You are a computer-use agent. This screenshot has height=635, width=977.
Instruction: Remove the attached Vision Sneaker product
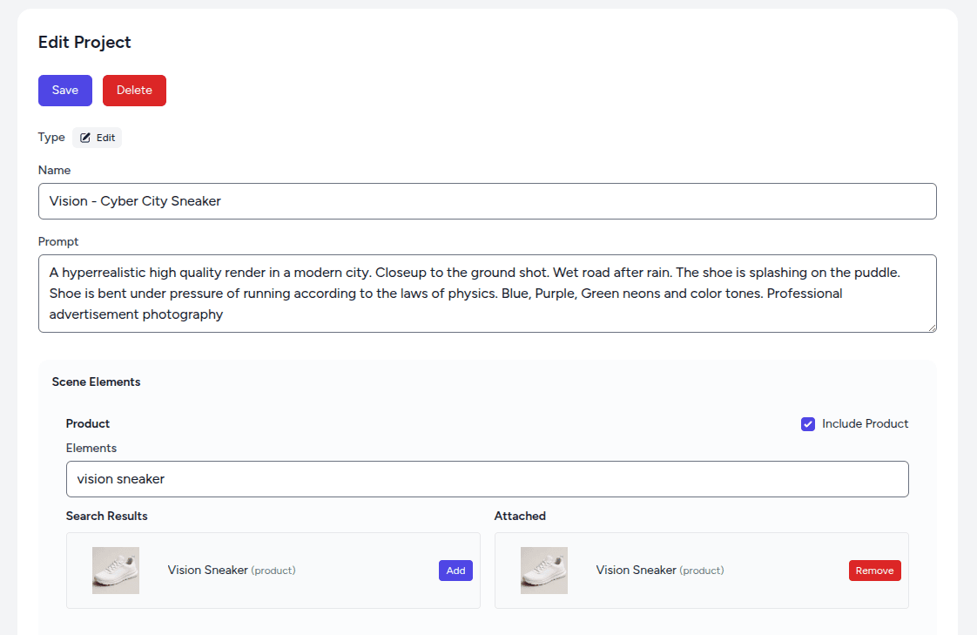click(x=874, y=571)
